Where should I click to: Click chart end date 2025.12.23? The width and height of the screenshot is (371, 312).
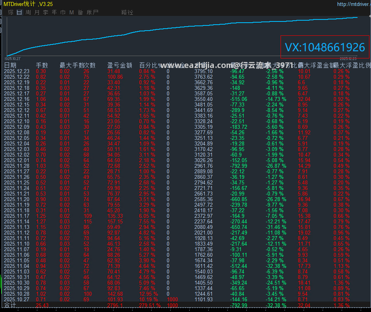(348, 58)
